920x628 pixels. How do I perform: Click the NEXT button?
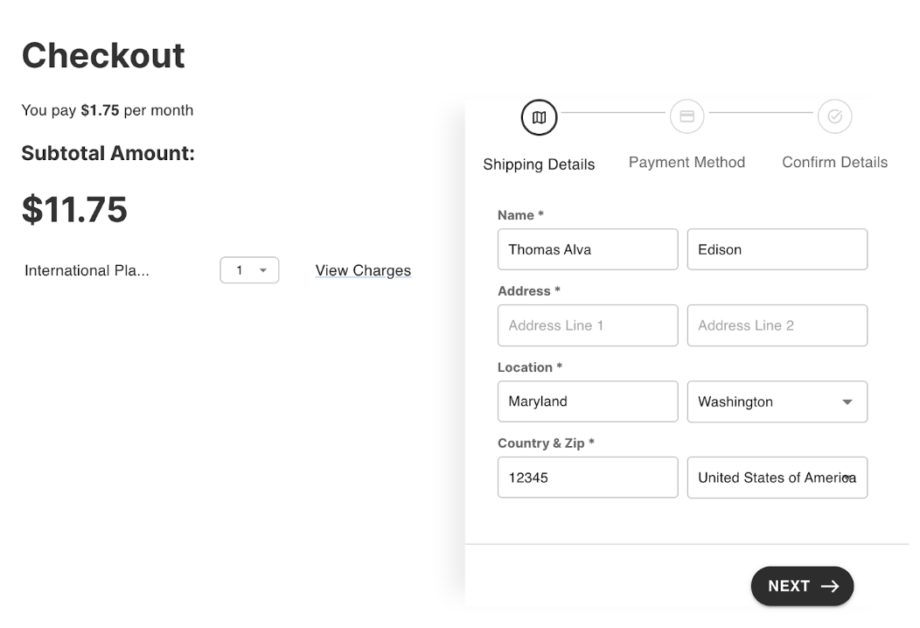coord(802,586)
